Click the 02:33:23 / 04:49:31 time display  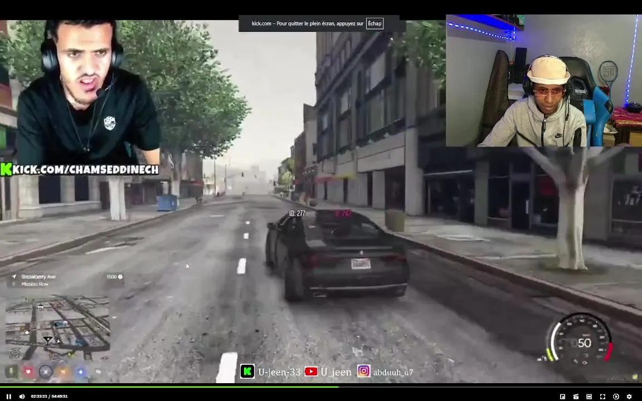pos(49,397)
